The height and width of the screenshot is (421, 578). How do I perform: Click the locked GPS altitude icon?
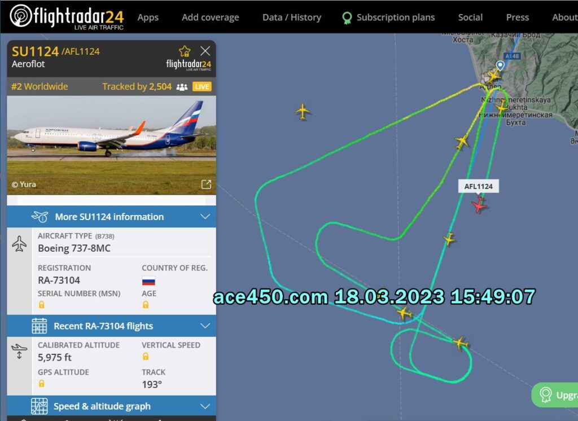42,383
